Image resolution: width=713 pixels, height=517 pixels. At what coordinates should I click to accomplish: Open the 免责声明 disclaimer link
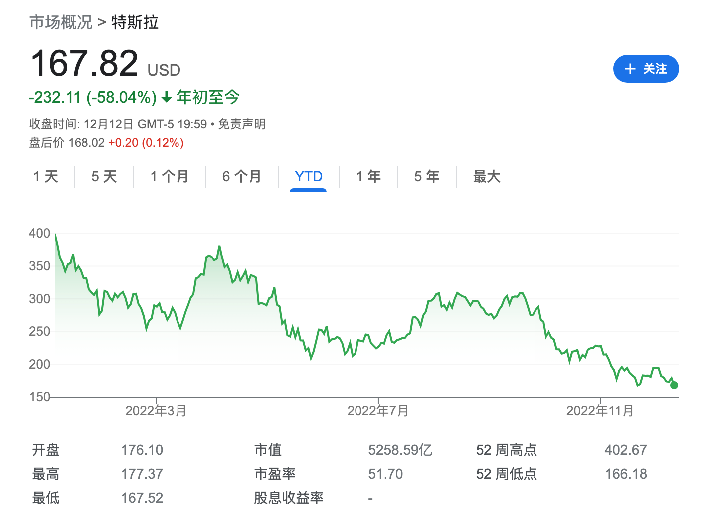tap(241, 124)
